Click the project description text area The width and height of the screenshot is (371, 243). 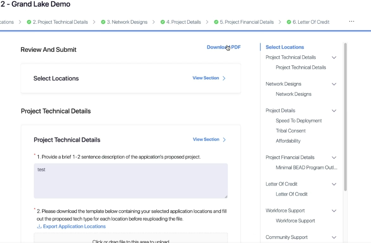click(x=131, y=181)
